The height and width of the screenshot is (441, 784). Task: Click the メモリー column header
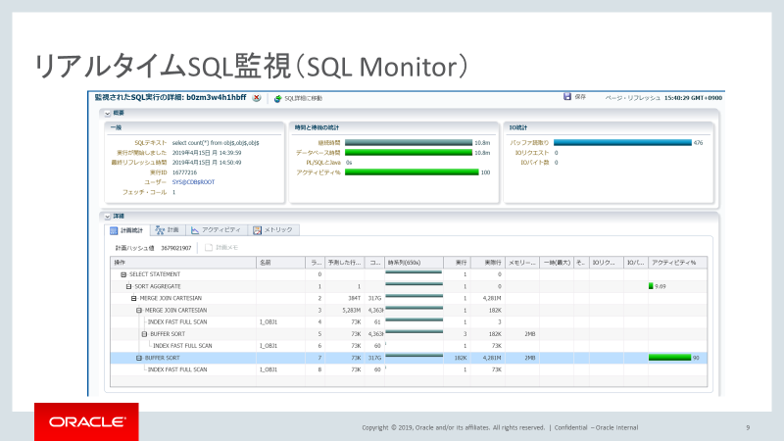522,263
